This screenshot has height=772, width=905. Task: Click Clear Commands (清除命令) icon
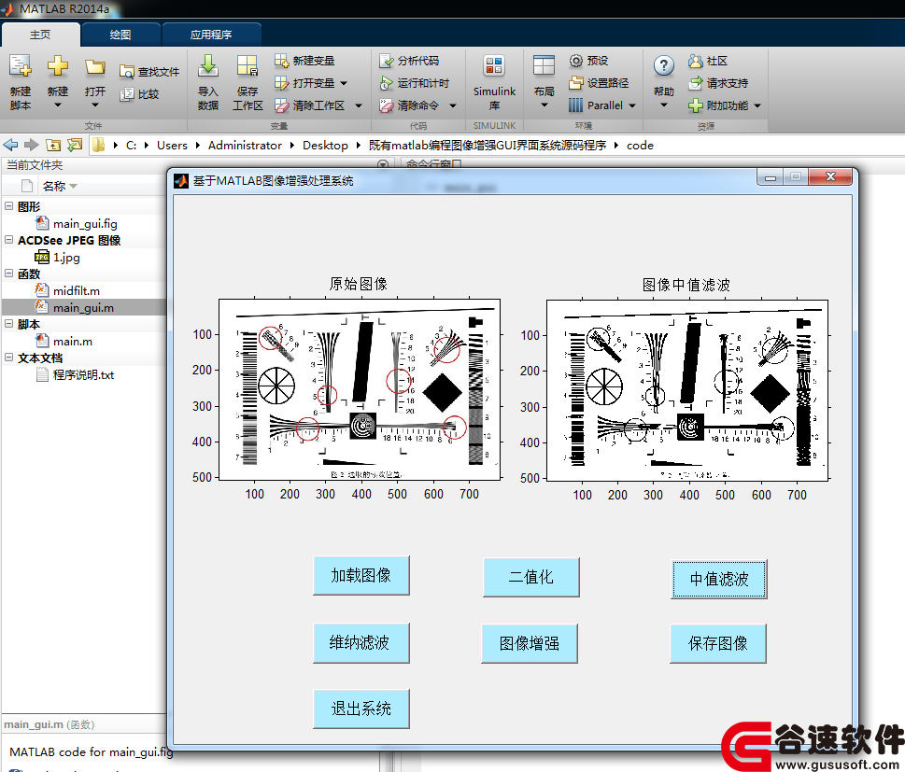click(386, 105)
